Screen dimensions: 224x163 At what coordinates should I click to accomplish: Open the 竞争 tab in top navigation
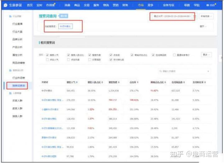click(x=150, y=5)
